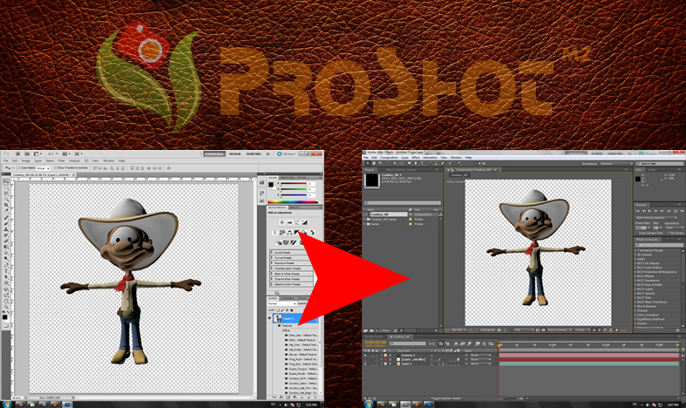Hide Layer 1 using its eye icon
Image resolution: width=686 pixels, height=408 pixels.
(x=269, y=318)
